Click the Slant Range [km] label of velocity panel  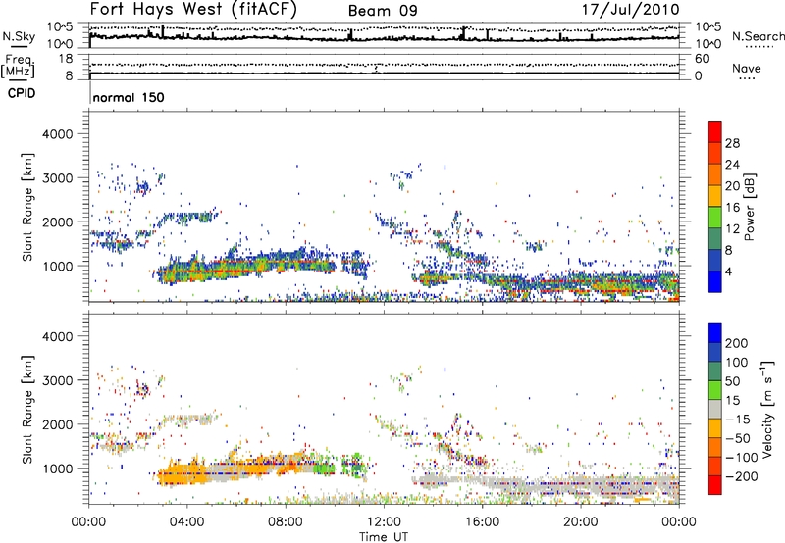(27, 409)
